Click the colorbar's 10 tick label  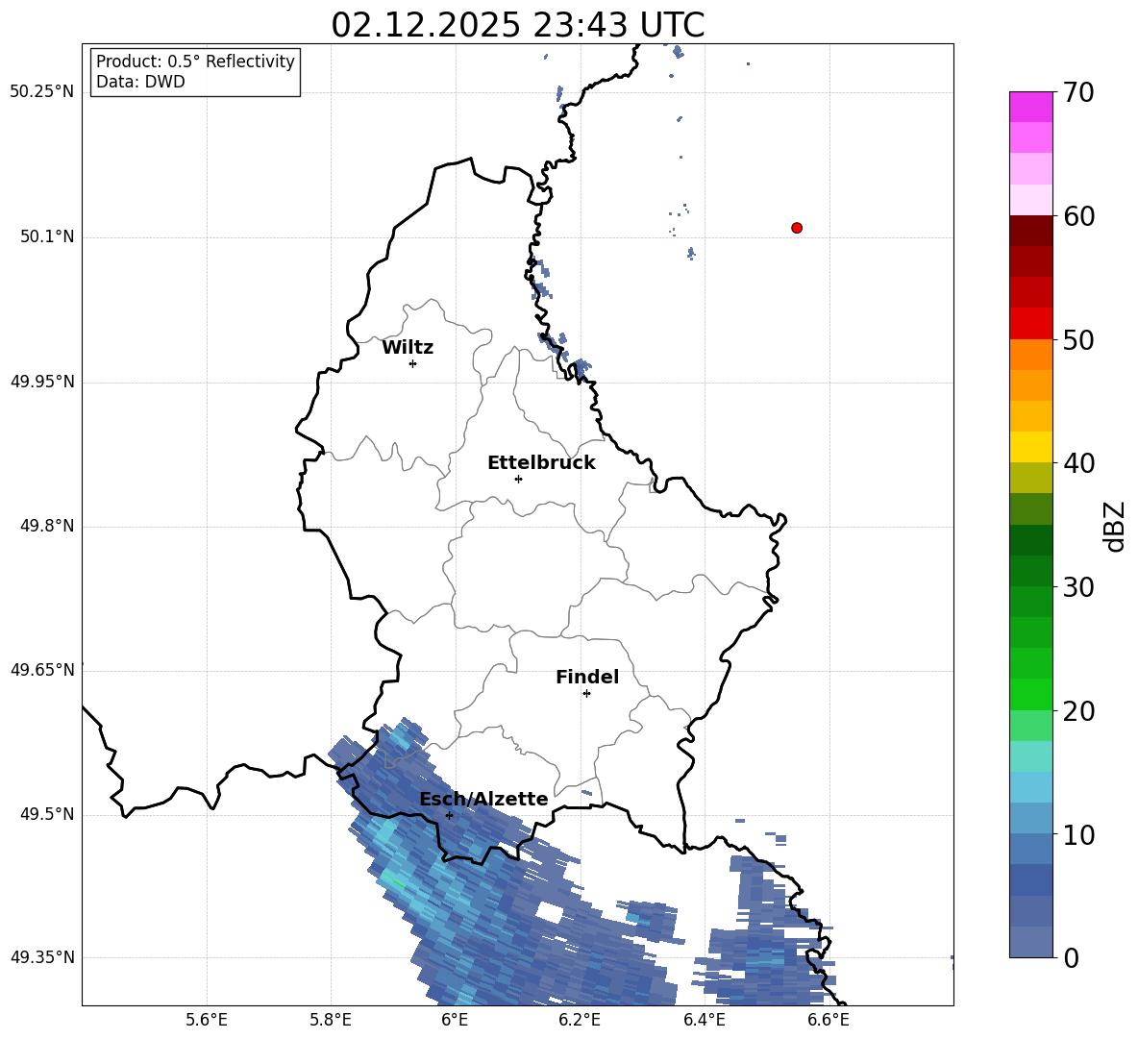click(x=1078, y=834)
